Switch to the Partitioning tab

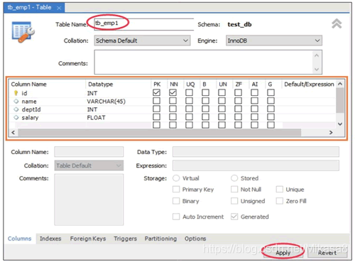coord(160,239)
